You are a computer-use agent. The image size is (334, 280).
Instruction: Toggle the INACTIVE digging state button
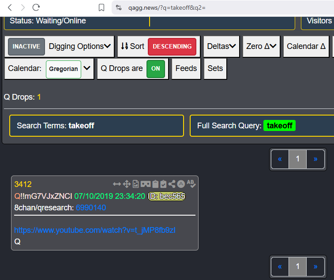click(x=26, y=46)
